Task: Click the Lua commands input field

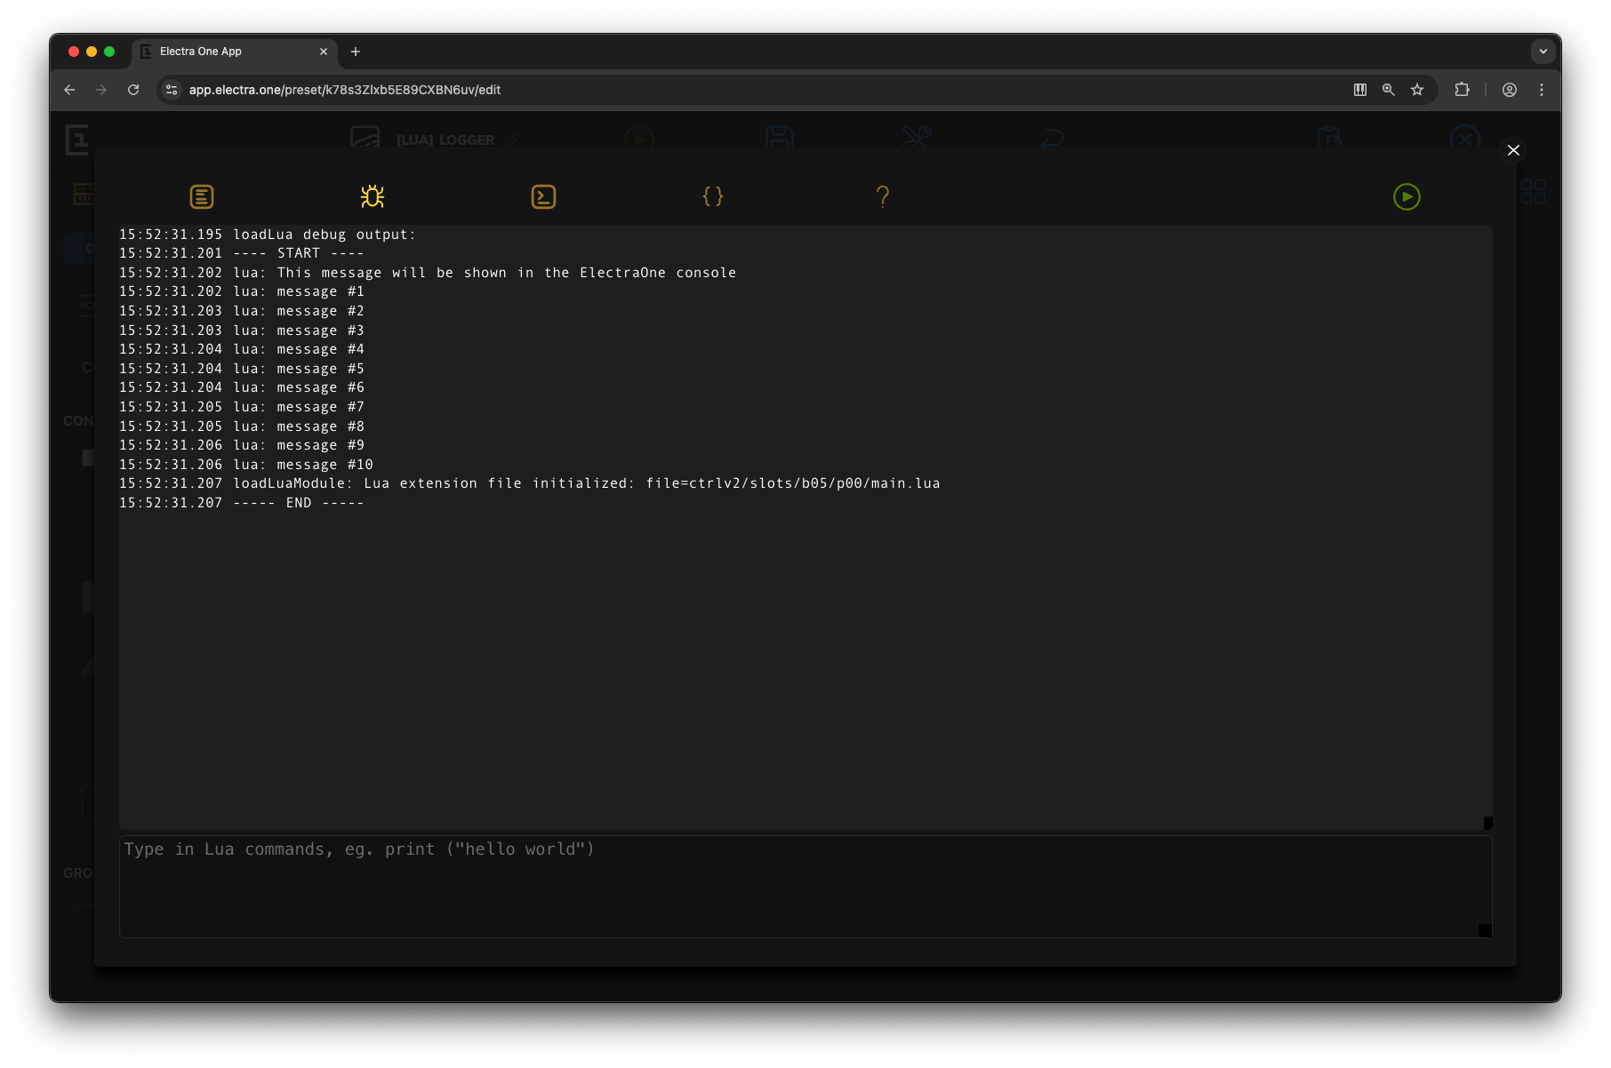Action: pyautogui.click(x=800, y=886)
